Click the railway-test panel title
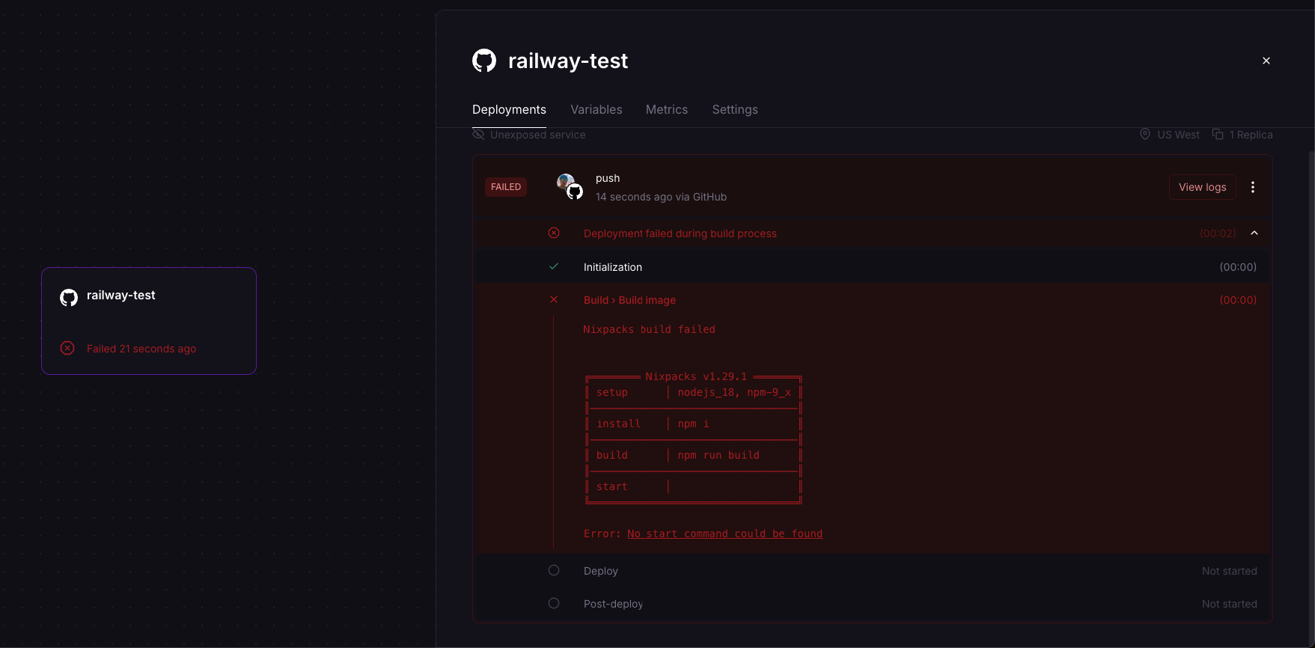The width and height of the screenshot is (1315, 648). [568, 61]
